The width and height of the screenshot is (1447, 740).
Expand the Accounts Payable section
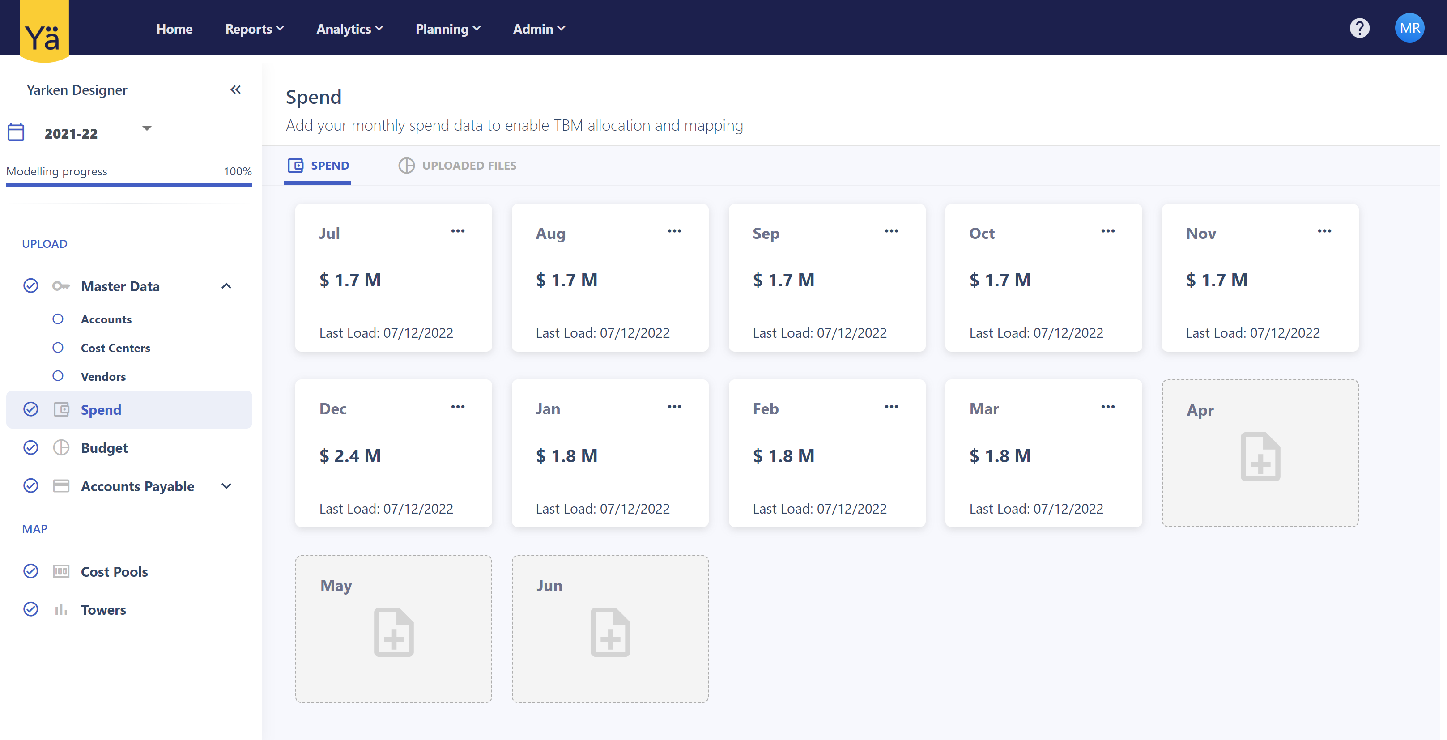click(226, 486)
